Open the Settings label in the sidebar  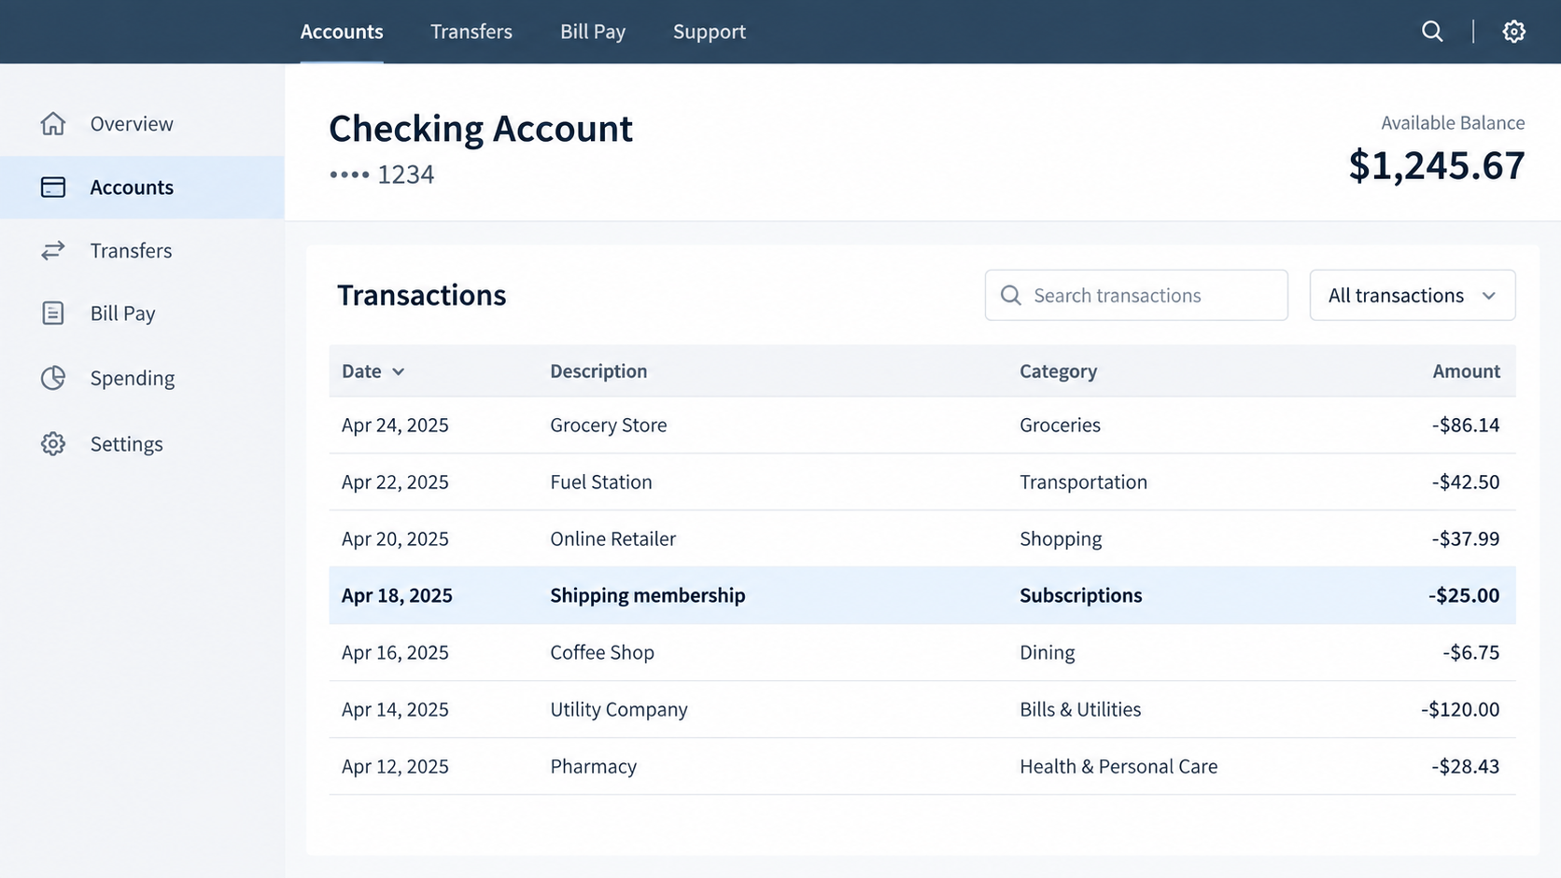(x=127, y=444)
